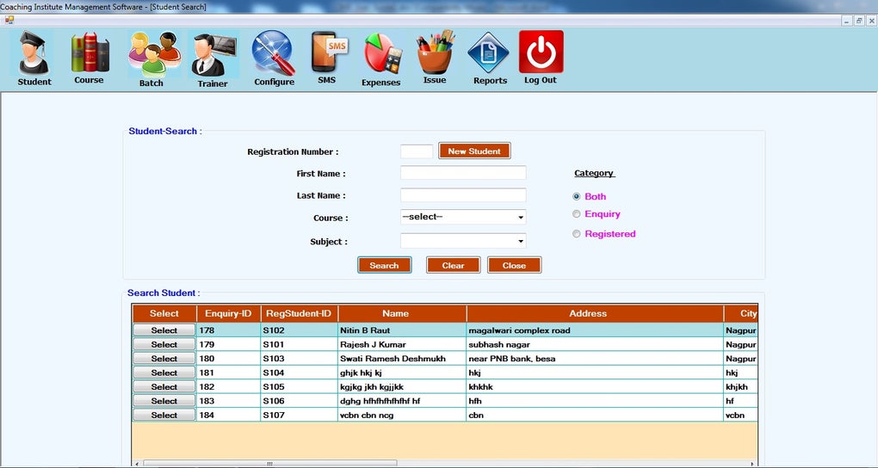Screen dimensions: 878x468
Task: Click the name cell dghg hfhfhfhfhfhf hf
Action: coord(402,401)
